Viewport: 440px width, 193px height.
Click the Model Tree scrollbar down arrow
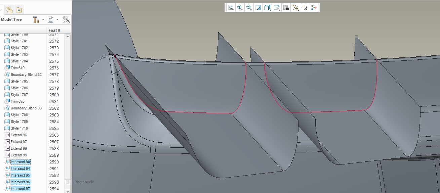pyautogui.click(x=68, y=191)
